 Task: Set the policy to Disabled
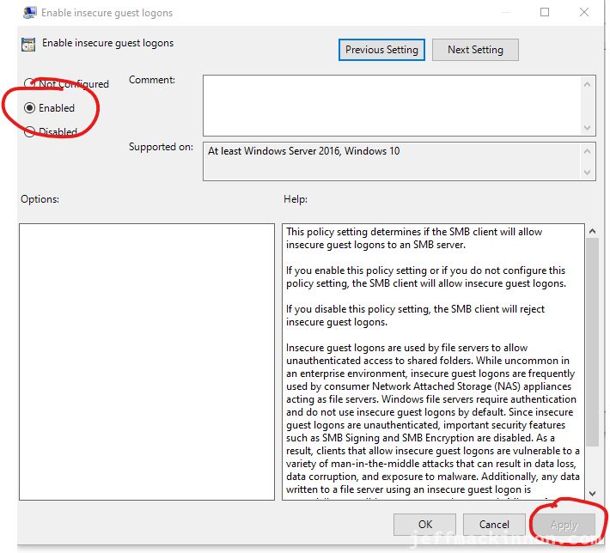30,132
